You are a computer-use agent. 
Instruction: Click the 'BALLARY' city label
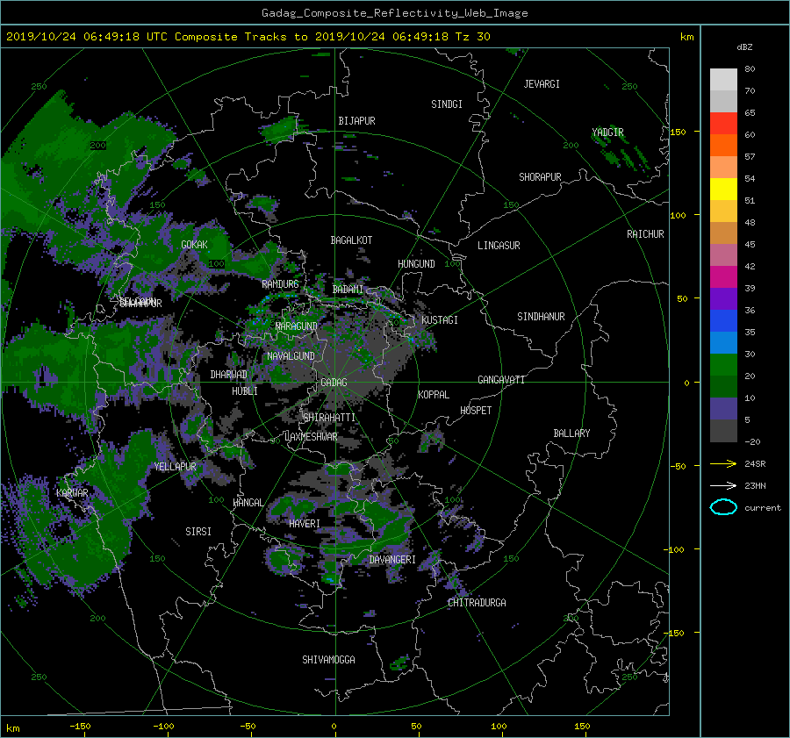click(571, 433)
